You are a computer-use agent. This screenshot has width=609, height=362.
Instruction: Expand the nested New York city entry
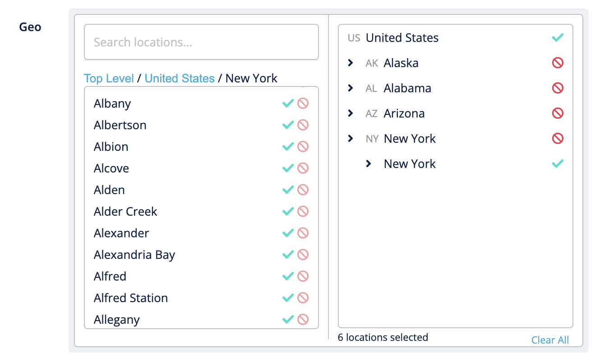pyautogui.click(x=369, y=164)
